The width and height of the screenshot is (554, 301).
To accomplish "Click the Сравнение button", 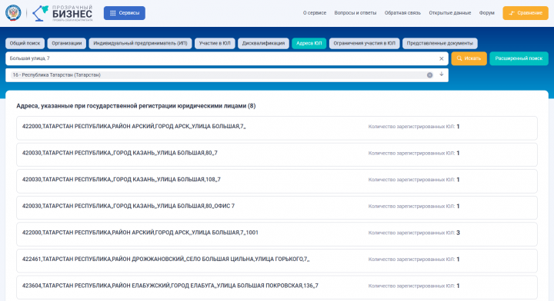I will pyautogui.click(x=526, y=13).
